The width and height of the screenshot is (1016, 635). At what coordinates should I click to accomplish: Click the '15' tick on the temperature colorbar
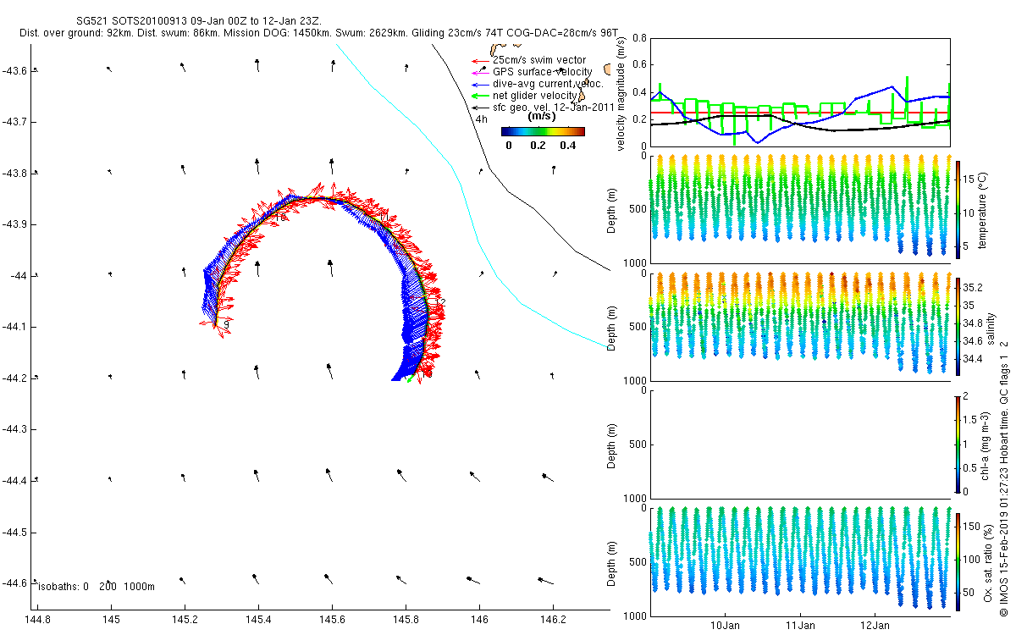click(x=969, y=179)
